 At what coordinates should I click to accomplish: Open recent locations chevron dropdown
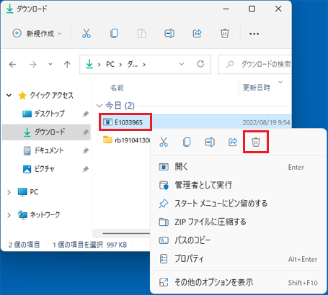pos(50,64)
